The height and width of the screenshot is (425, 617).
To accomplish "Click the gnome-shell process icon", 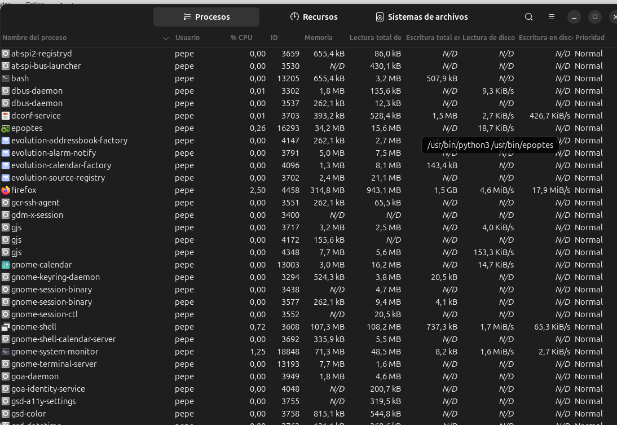I will point(6,327).
